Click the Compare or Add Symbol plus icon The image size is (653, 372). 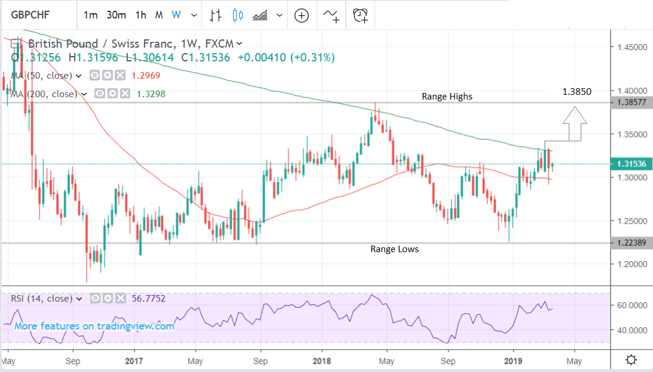[x=301, y=15]
